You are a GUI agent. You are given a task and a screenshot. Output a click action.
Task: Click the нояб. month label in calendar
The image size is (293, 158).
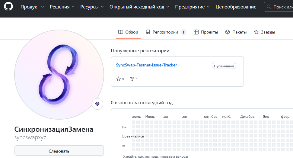tap(227, 117)
